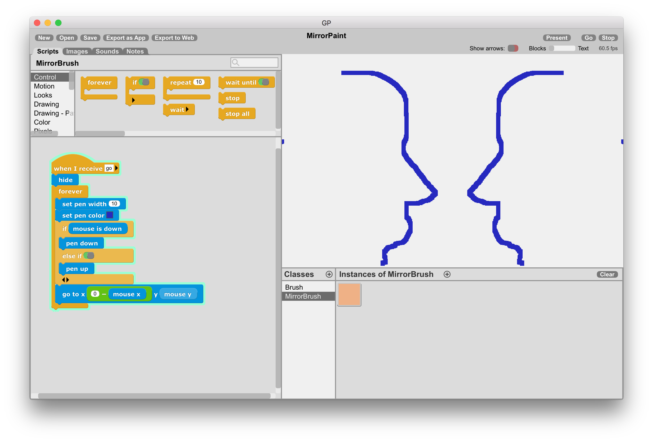Viewport: 653px width, 442px height.
Task: Click the left/right arrows under pen up
Action: (x=65, y=280)
